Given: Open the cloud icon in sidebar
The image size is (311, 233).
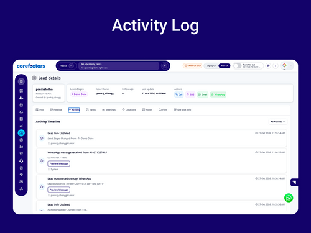Looking at the screenshot, I should (21, 112).
